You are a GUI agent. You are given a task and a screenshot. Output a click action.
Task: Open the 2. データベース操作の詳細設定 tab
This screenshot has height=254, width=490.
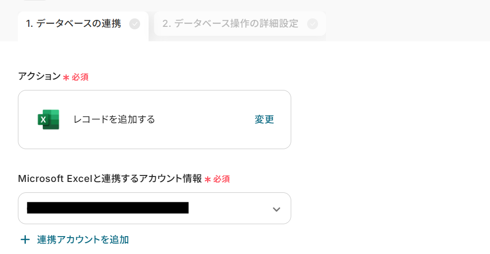[230, 24]
